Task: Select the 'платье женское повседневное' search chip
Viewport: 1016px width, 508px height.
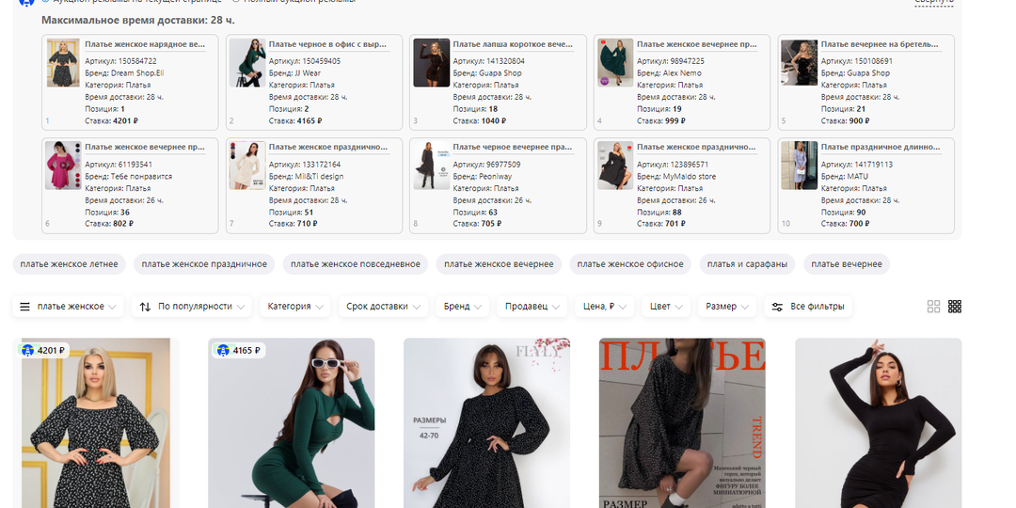Action: pyautogui.click(x=355, y=264)
